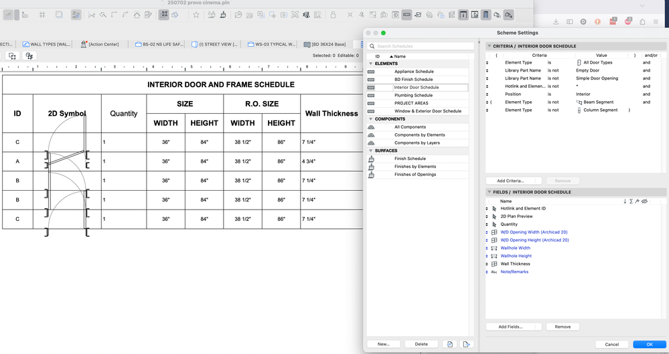Click the Finishes by Elements icon
Screen dimensions: 669x354
pyautogui.click(x=371, y=167)
